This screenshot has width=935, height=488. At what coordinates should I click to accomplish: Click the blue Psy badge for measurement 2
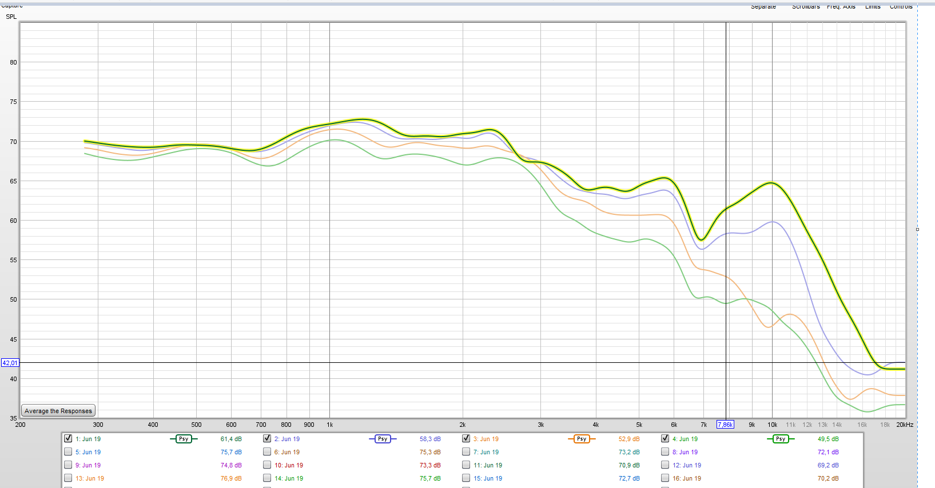(x=383, y=439)
